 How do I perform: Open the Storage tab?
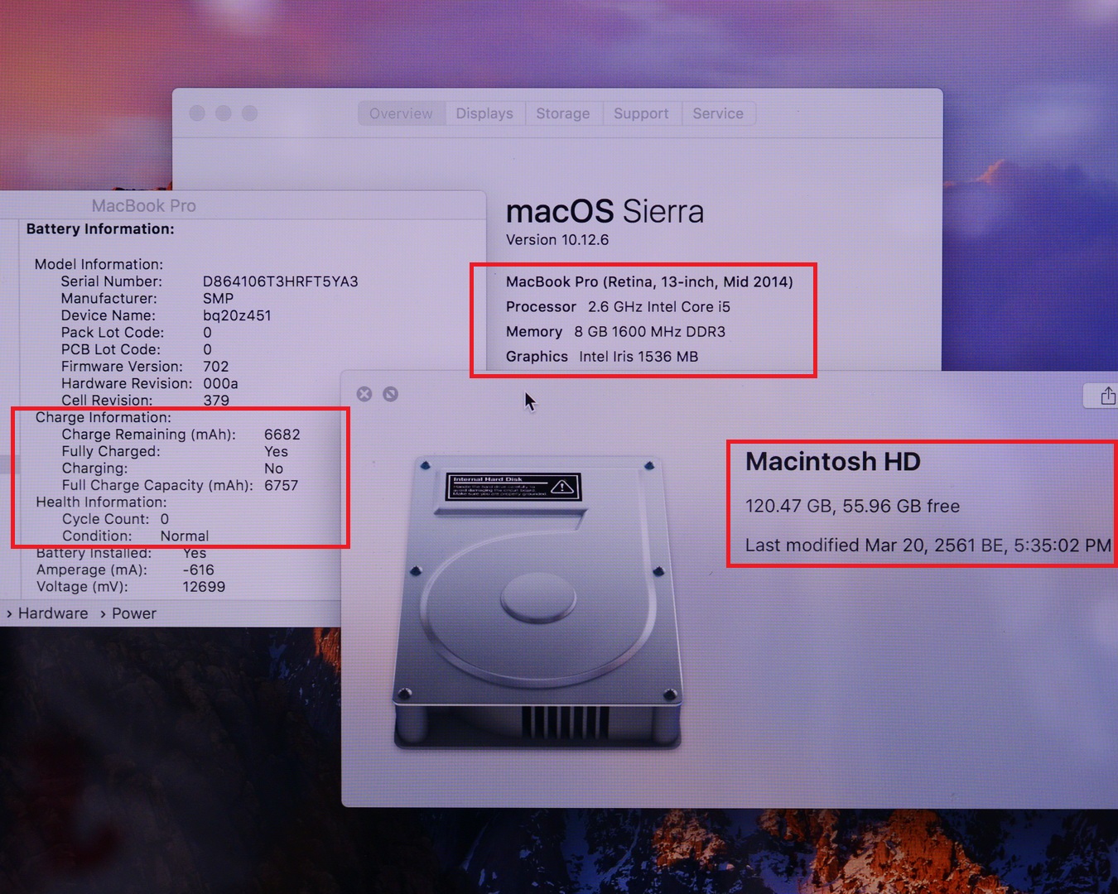pyautogui.click(x=563, y=113)
